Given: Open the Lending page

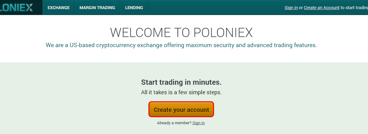Looking at the screenshot, I should 134,8.
